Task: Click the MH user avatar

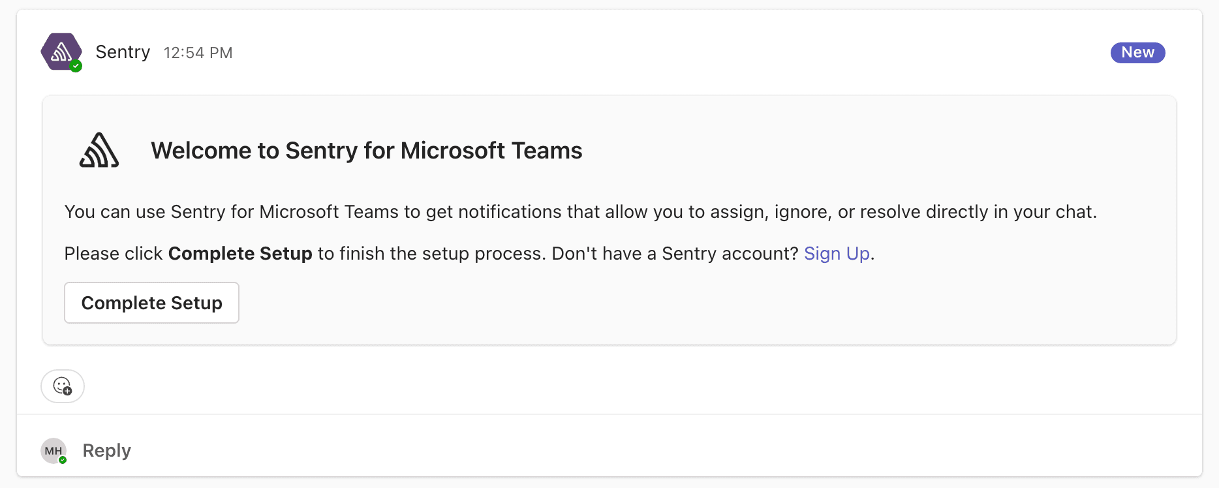Action: pos(52,450)
